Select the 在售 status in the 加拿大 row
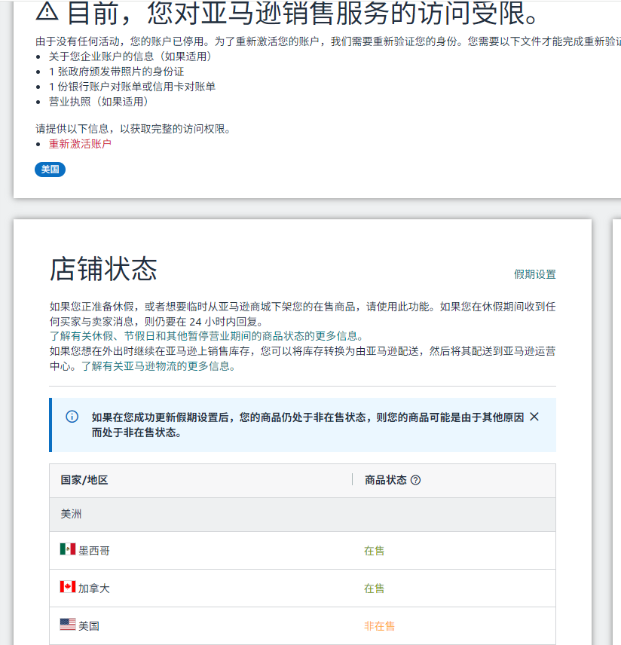 (374, 588)
